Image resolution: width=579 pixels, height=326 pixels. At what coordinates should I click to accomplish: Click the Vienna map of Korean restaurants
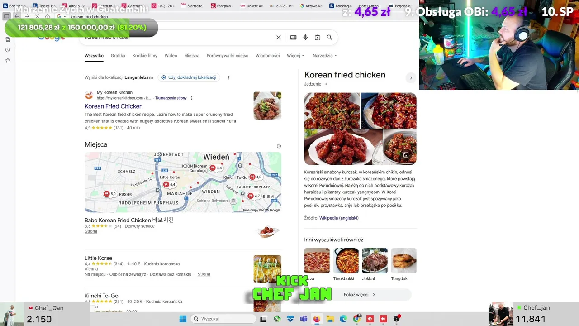[183, 182]
